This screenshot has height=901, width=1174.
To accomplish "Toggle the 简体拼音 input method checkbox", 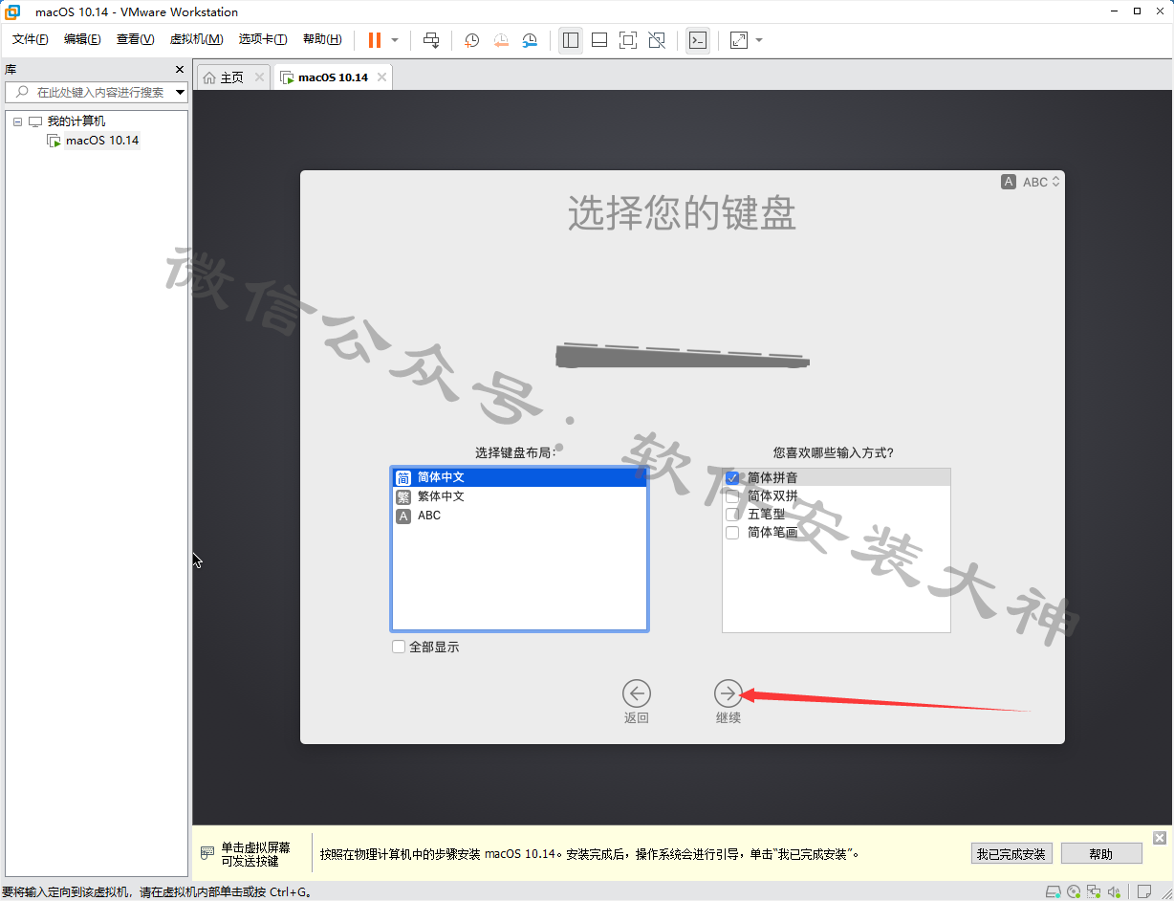I will click(x=732, y=477).
